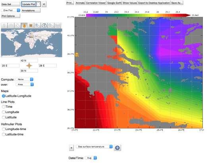Open the 'over' dropdown showing Area
The image size is (208, 163).
pos(25,84)
